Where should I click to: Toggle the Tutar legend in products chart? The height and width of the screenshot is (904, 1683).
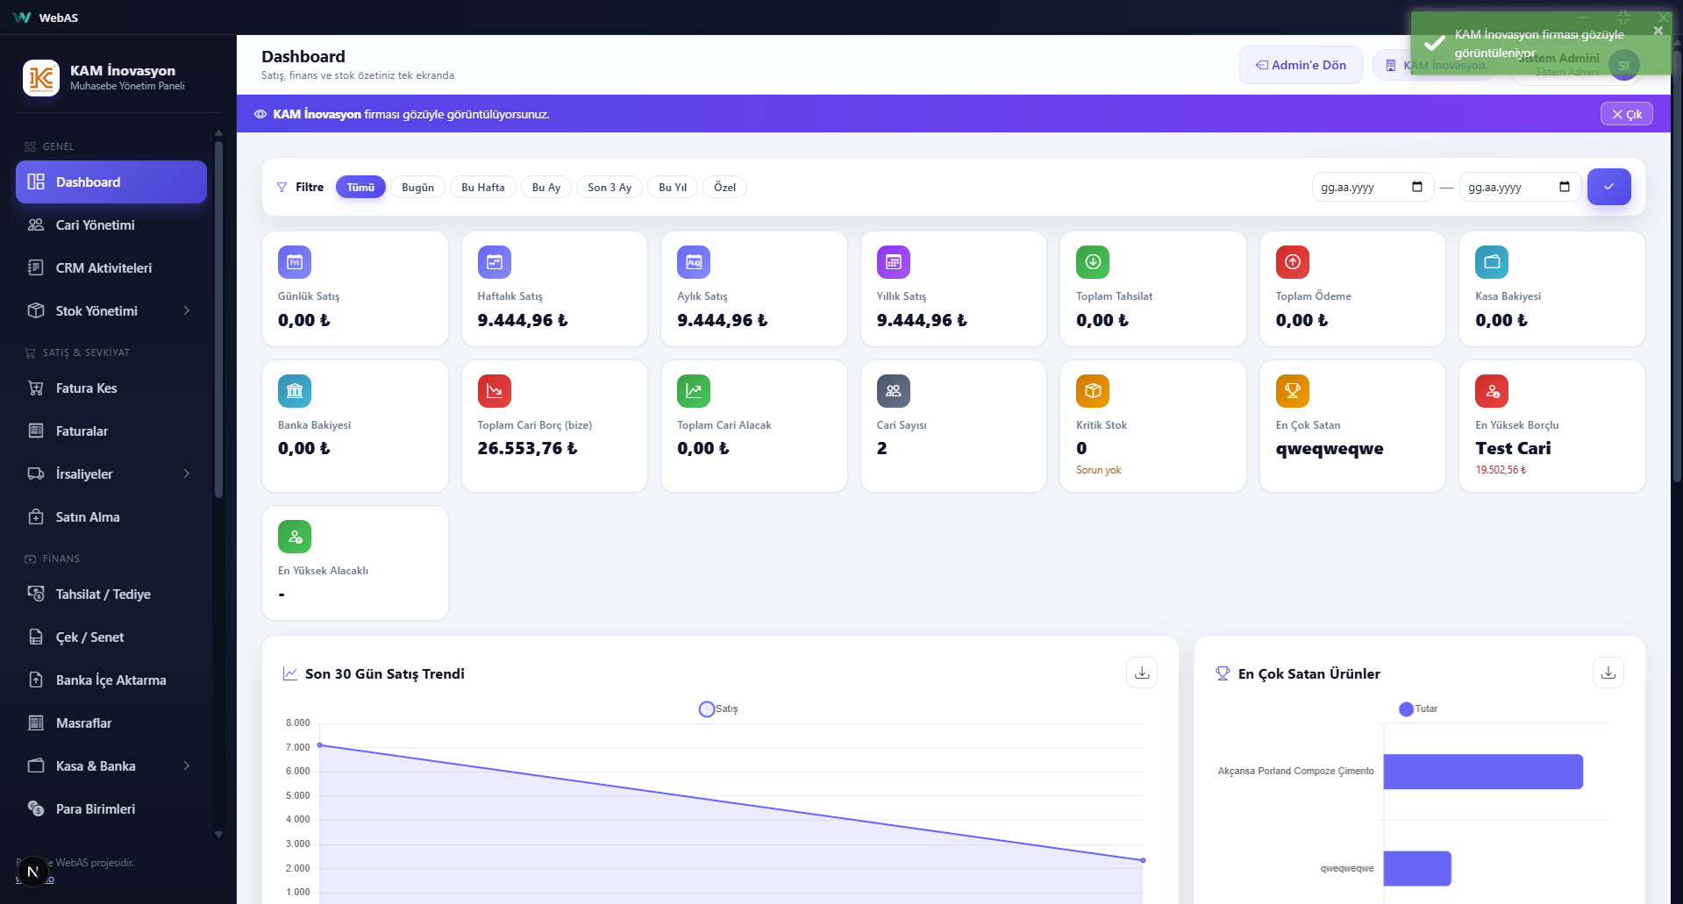[1418, 708]
